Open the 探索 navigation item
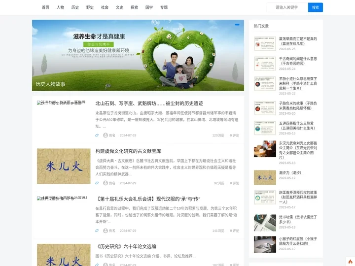This screenshot has height=266, width=355. 134,7
